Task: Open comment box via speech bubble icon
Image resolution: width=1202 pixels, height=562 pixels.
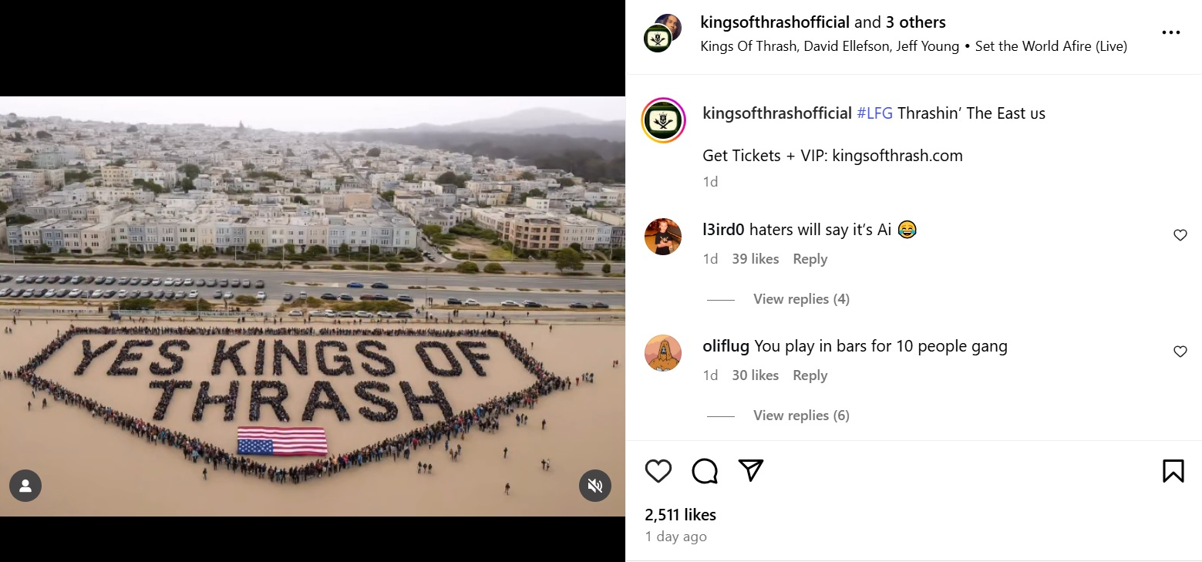Action: [705, 470]
